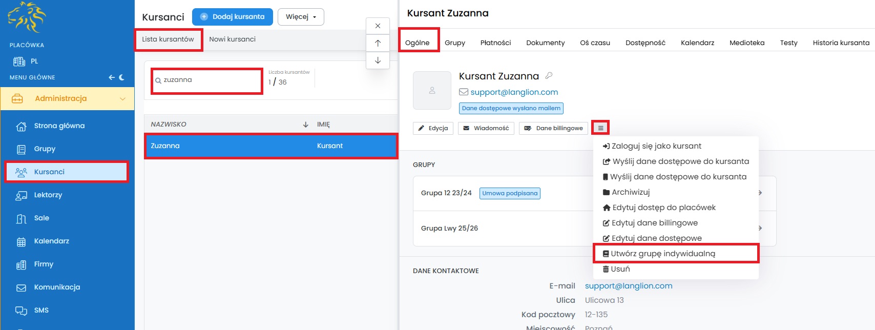Click the lion logo in the sidebar
The width and height of the screenshot is (875, 330).
(27, 17)
